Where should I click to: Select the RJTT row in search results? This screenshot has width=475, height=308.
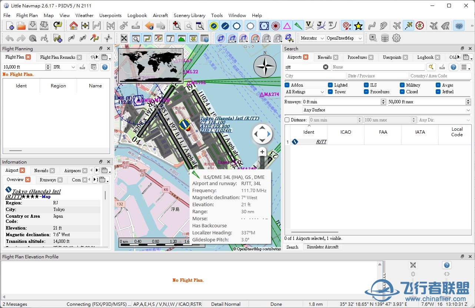pos(321,142)
